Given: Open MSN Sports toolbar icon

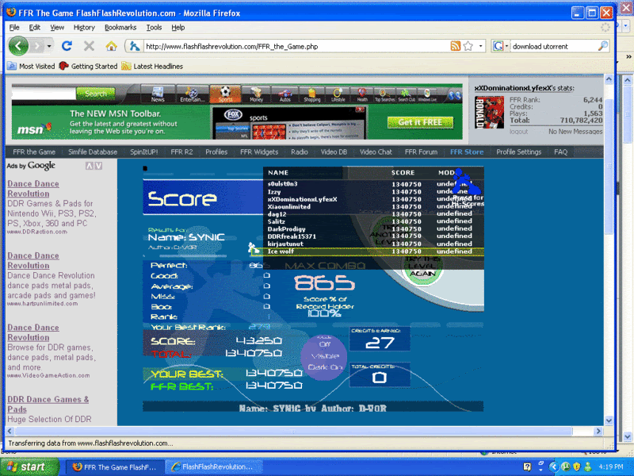Looking at the screenshot, I should (x=225, y=94).
